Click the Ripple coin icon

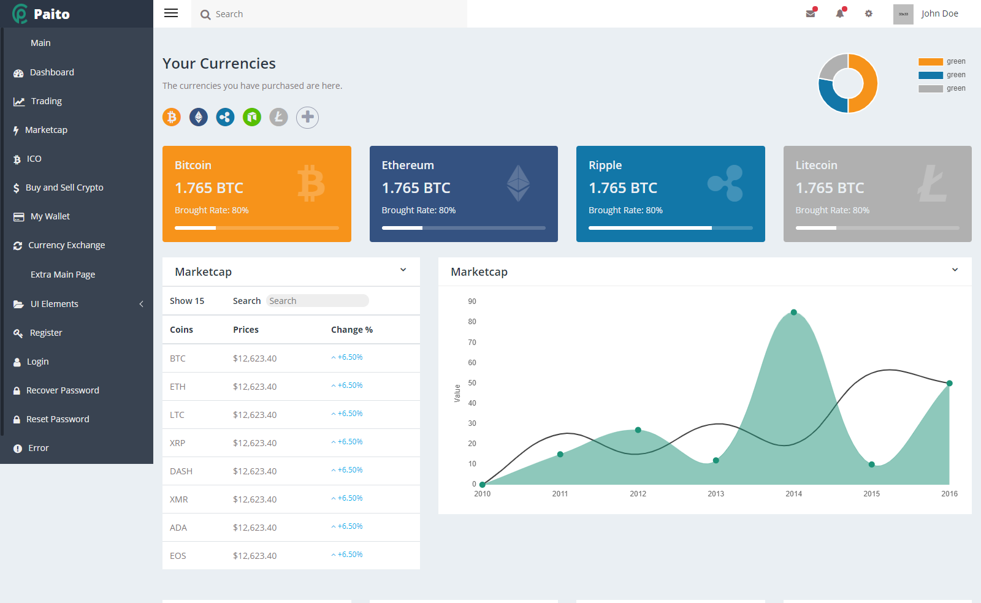click(226, 117)
